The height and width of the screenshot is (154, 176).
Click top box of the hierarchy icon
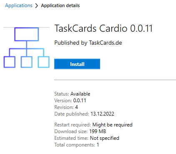27,34
